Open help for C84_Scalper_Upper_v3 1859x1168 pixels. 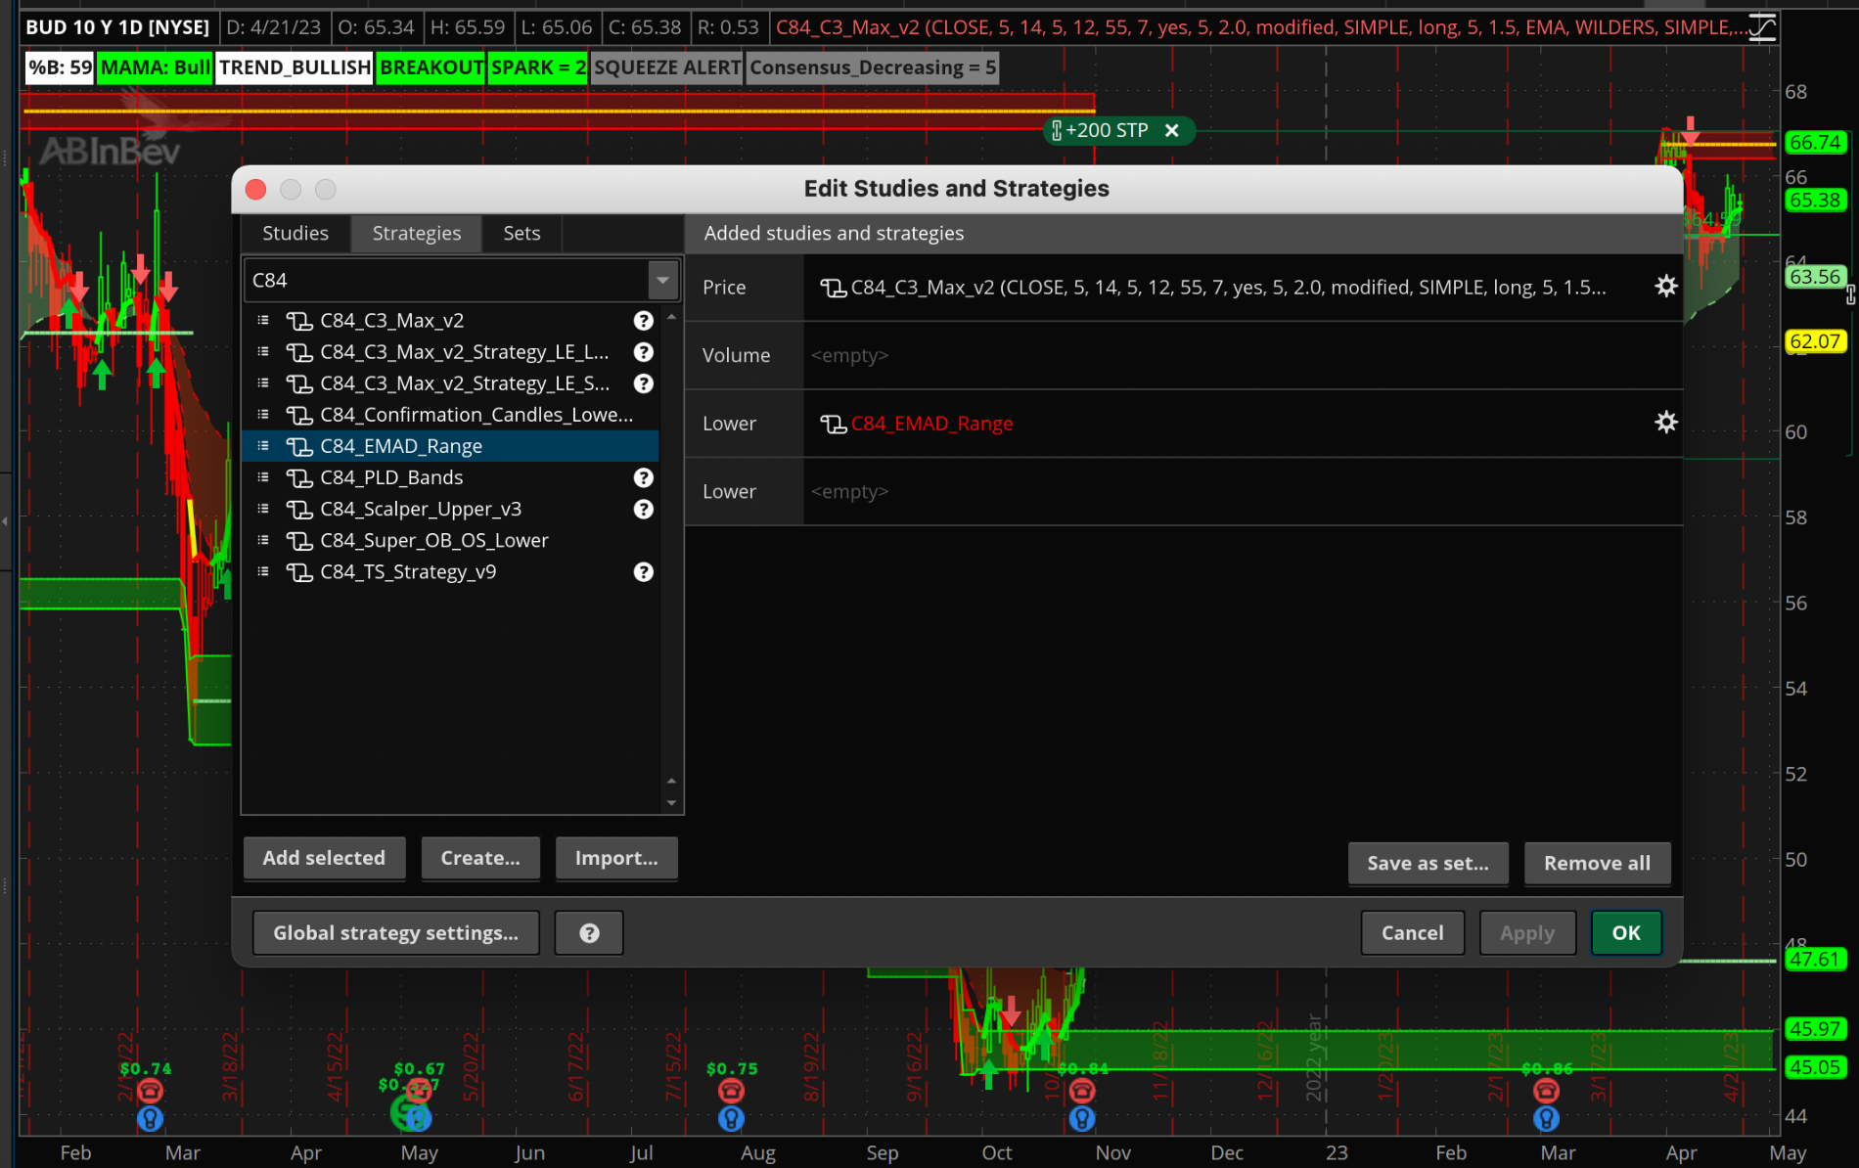pyautogui.click(x=643, y=509)
